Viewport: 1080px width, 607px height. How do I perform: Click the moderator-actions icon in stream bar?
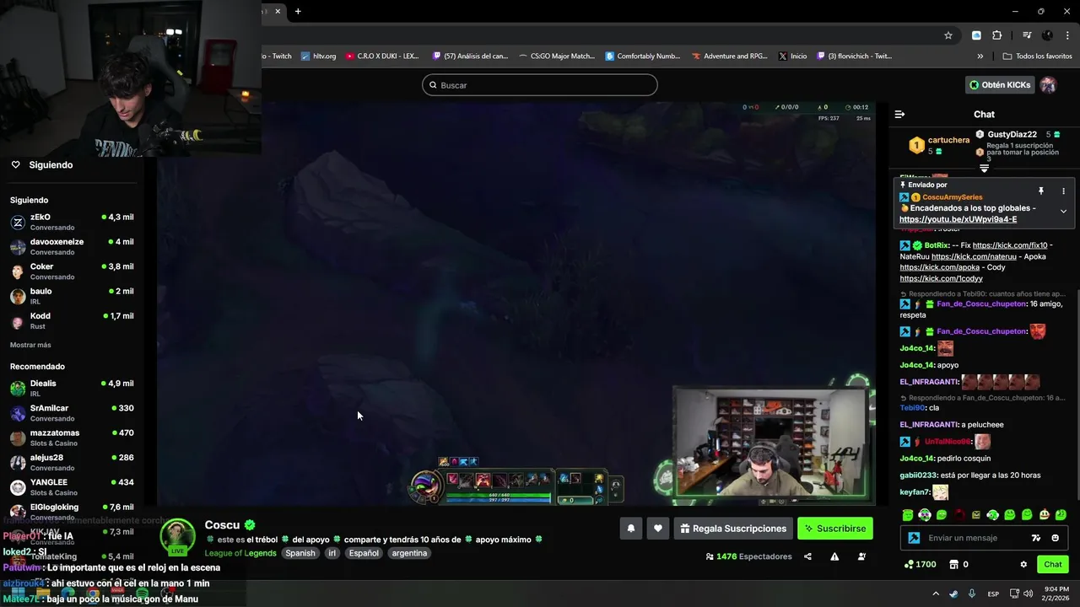click(x=861, y=556)
